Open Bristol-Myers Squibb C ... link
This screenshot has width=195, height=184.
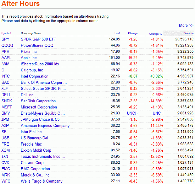click(x=43, y=113)
